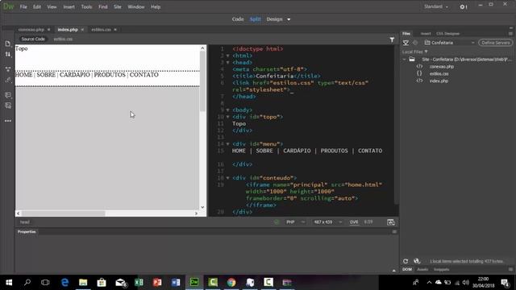The image size is (516, 290).
Task: Click the Source Code button
Action: 33,39
